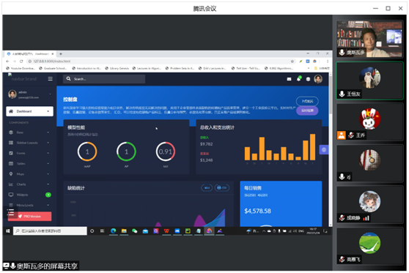Expand the Charts sidebar menu

29,184
